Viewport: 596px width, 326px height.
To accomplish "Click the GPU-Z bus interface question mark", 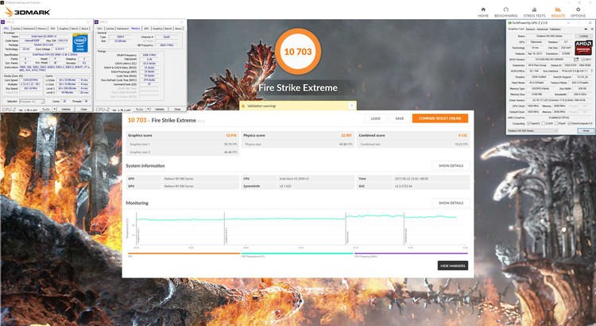I will click(x=592, y=71).
